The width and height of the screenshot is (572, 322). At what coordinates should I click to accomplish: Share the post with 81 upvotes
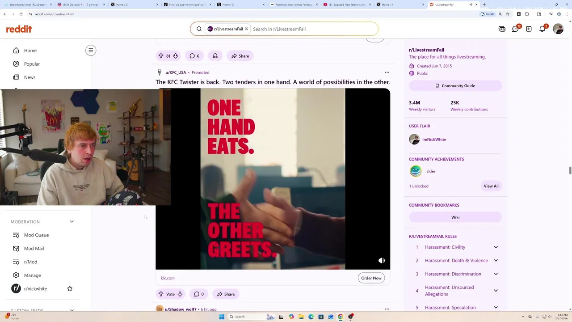pos(240,56)
